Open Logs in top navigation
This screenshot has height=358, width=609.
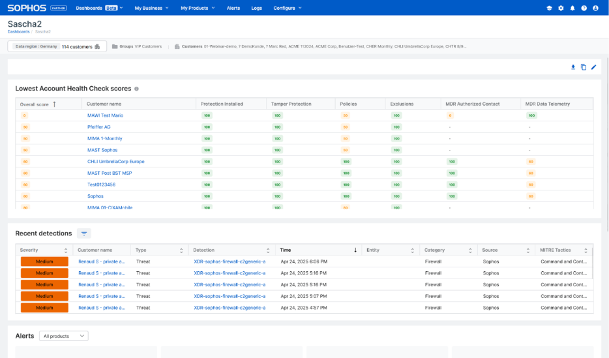(x=256, y=8)
